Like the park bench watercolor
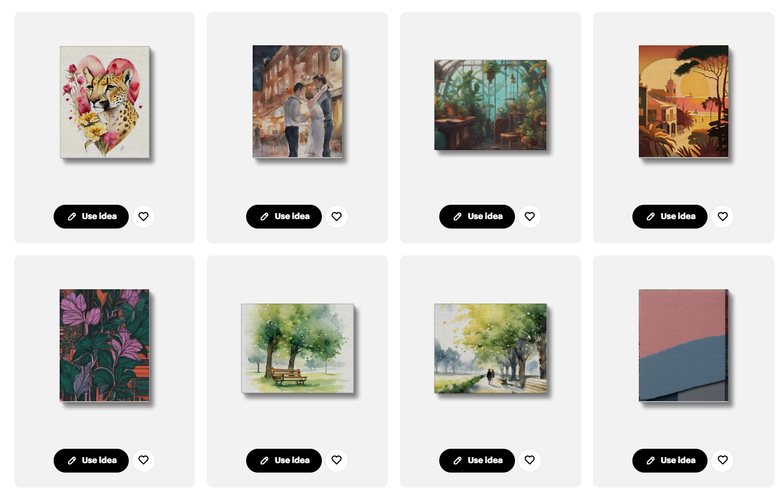This screenshot has height=494, width=779. click(x=337, y=461)
